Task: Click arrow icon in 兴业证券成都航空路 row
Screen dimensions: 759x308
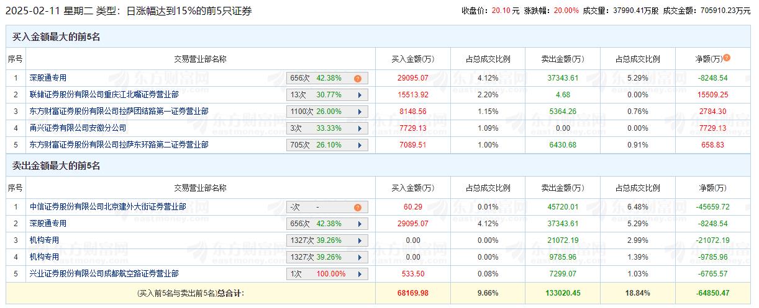Action: 360,274
